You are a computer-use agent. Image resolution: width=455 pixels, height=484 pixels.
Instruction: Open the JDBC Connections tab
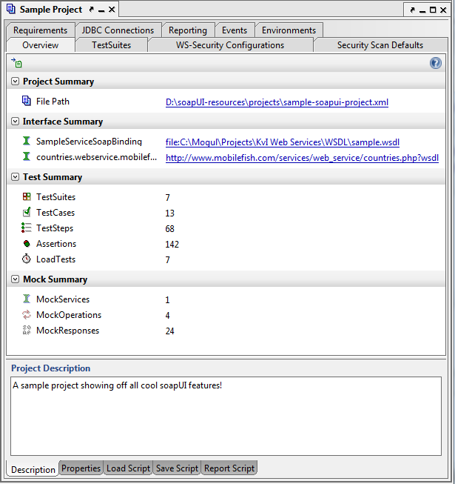[x=118, y=30]
